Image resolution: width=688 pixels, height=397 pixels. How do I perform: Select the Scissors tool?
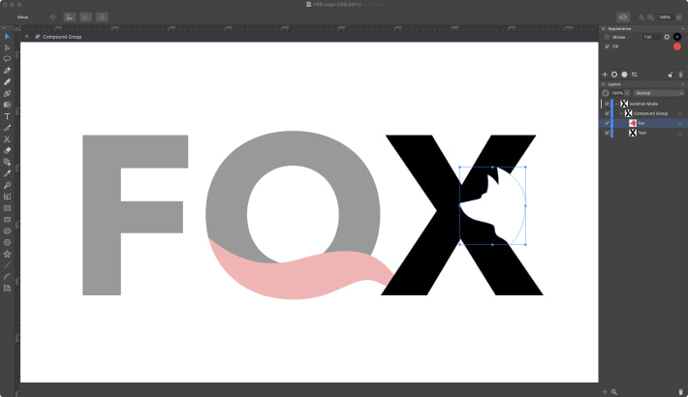pos(7,139)
